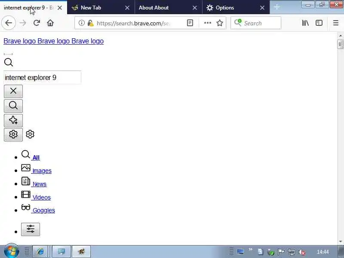Click the All magnifier icon
This screenshot has height=258, width=344.
click(x=26, y=154)
